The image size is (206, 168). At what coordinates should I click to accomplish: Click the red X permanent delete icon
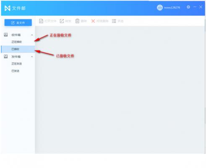(93, 21)
